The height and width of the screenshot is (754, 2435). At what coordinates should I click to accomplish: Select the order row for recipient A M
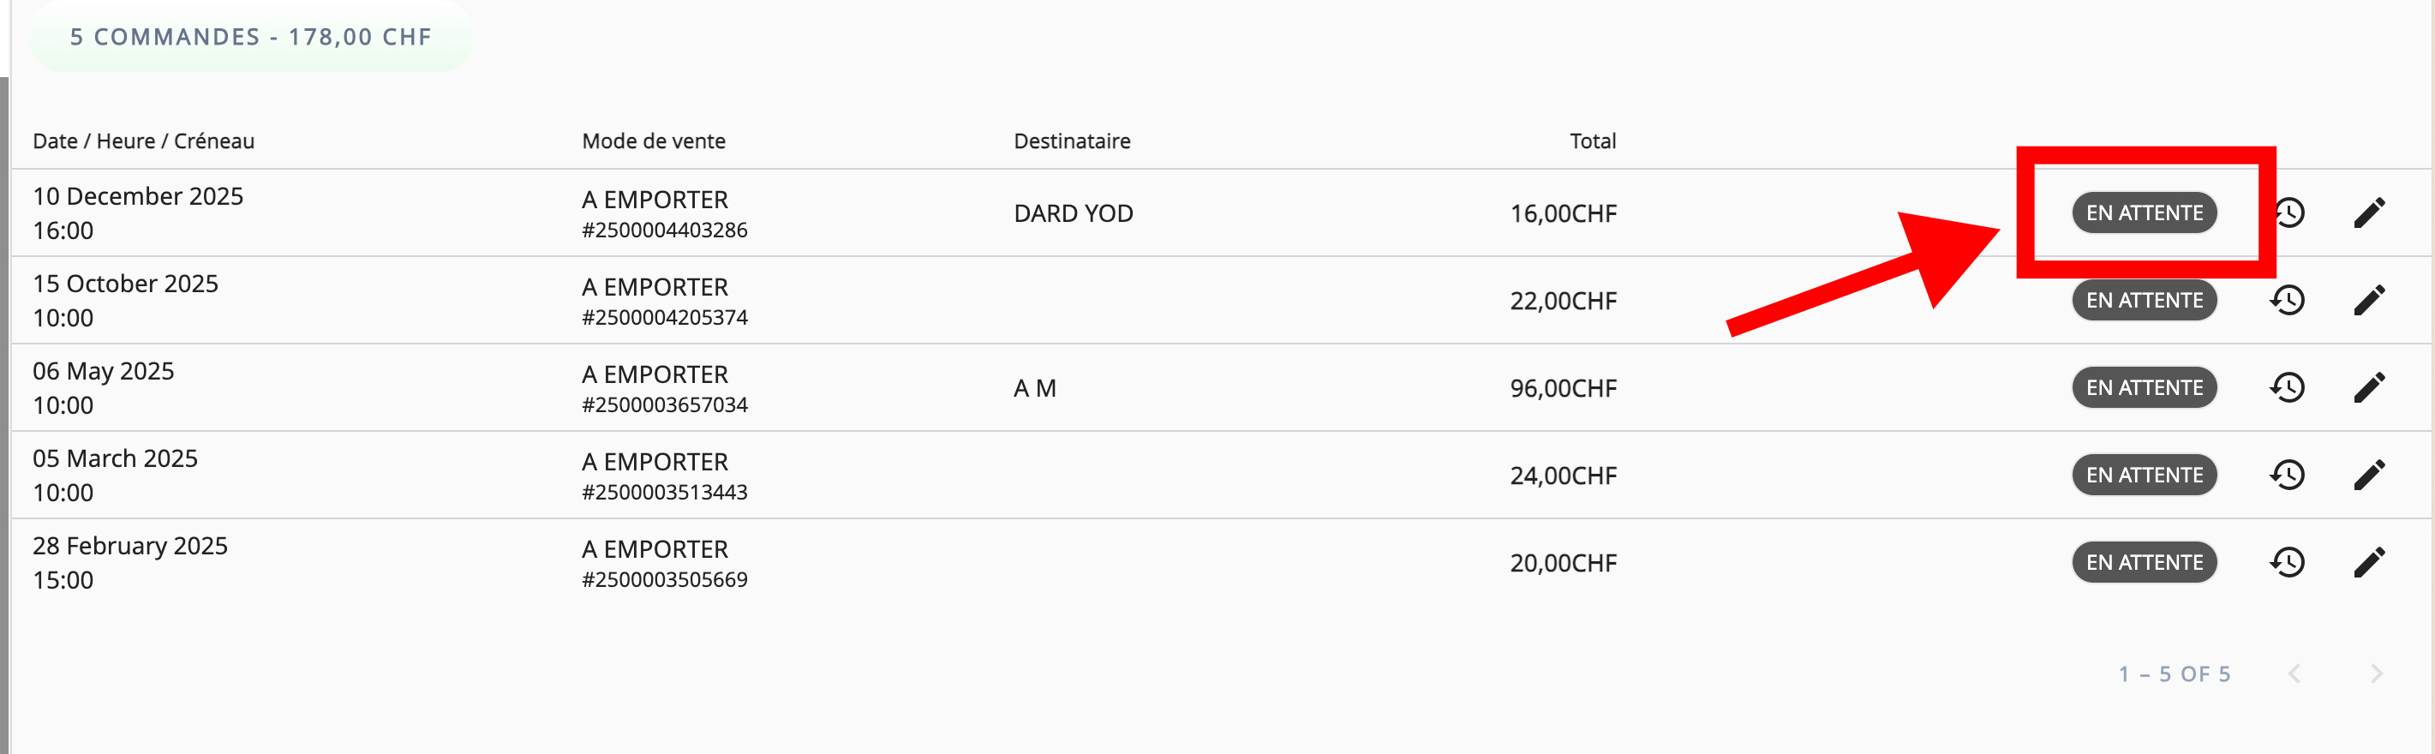[x=1034, y=388]
